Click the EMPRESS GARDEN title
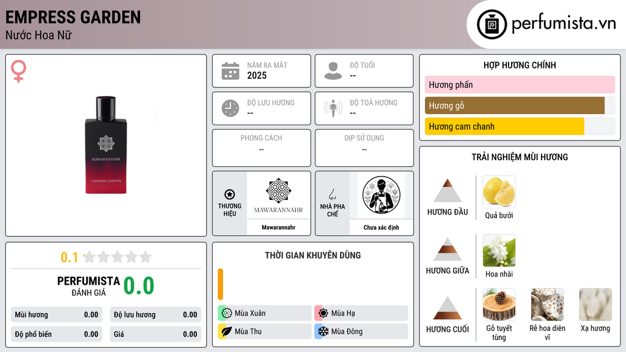626x352 pixels. 73,17
